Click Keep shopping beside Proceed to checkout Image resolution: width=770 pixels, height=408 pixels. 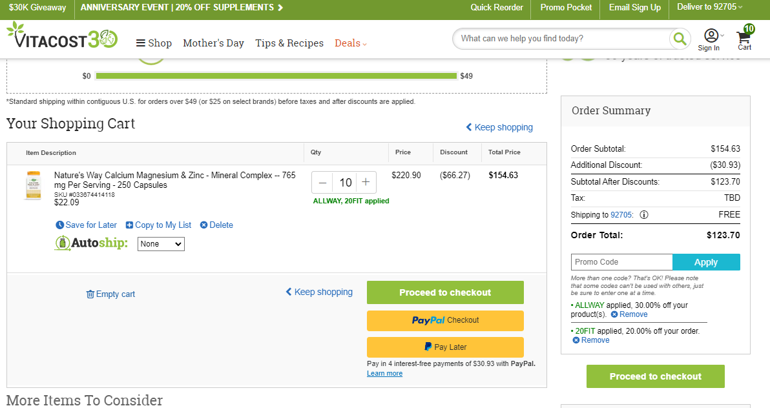coord(319,292)
